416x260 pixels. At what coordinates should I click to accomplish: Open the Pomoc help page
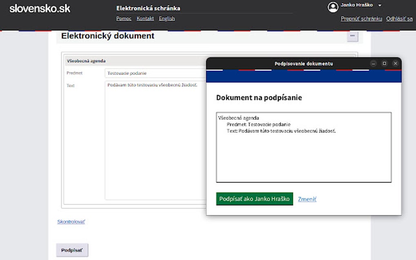[124, 18]
